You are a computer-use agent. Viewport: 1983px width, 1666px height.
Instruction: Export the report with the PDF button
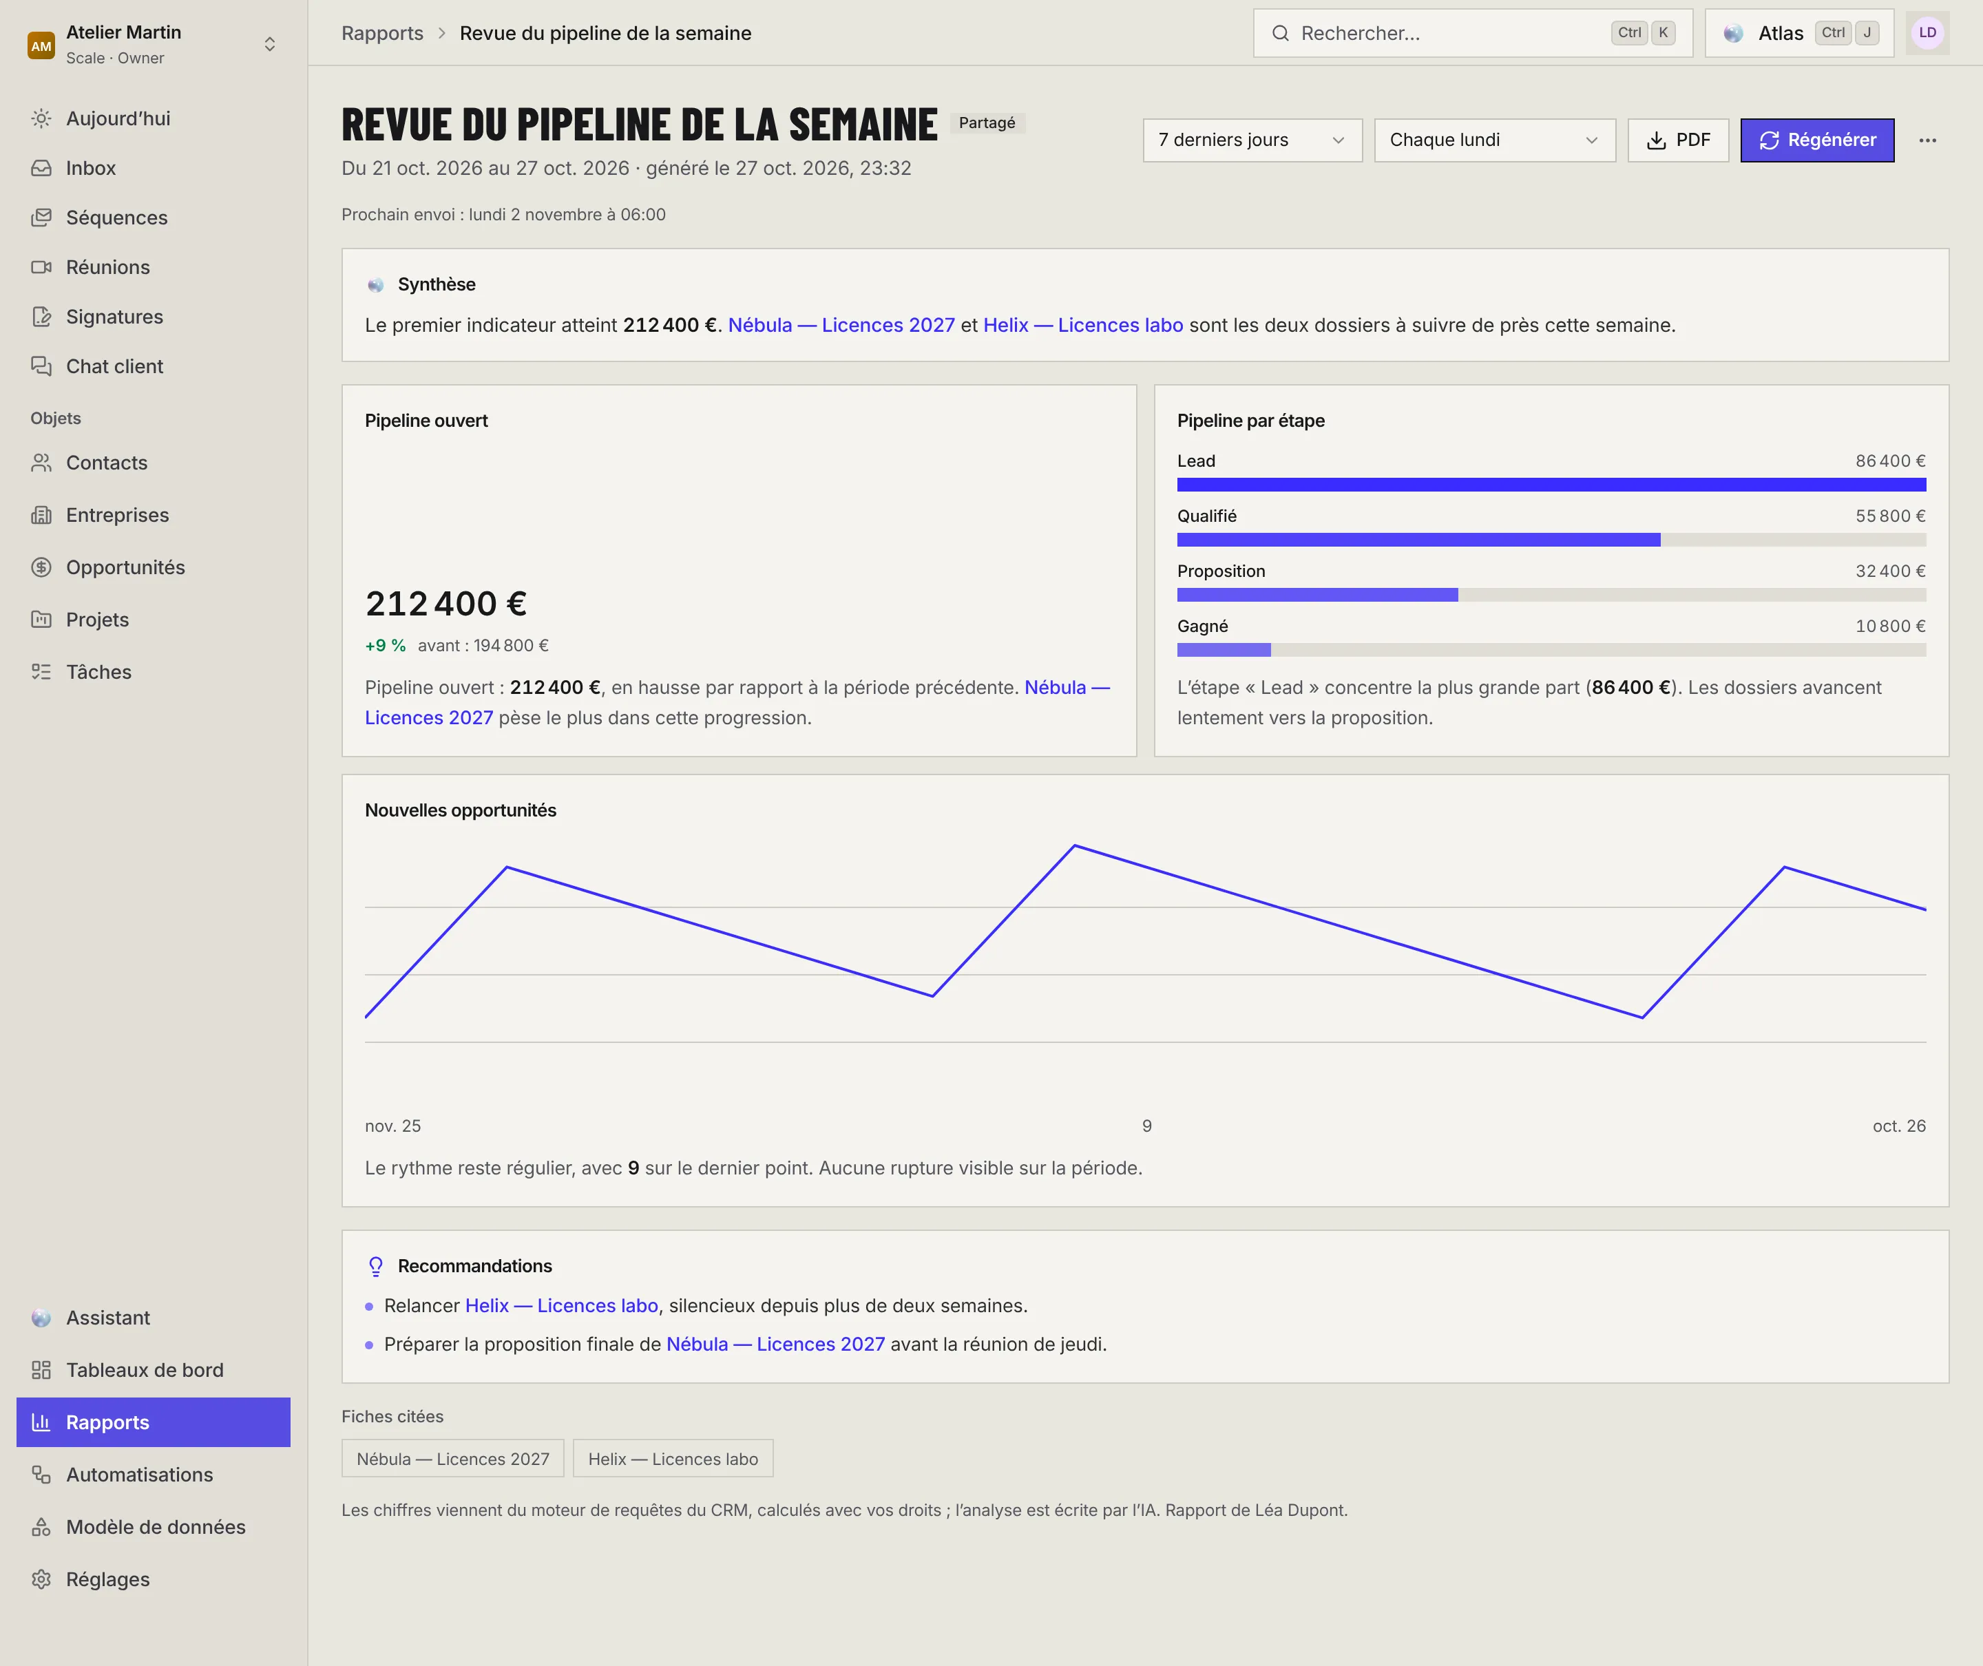[x=1678, y=140]
